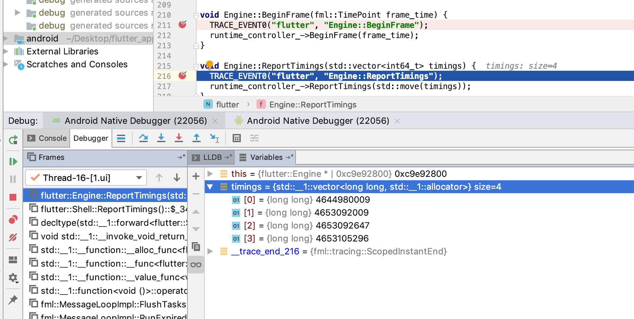Mute breakpoints with the slashed breakpoint icon
634x319 pixels.
point(13,237)
